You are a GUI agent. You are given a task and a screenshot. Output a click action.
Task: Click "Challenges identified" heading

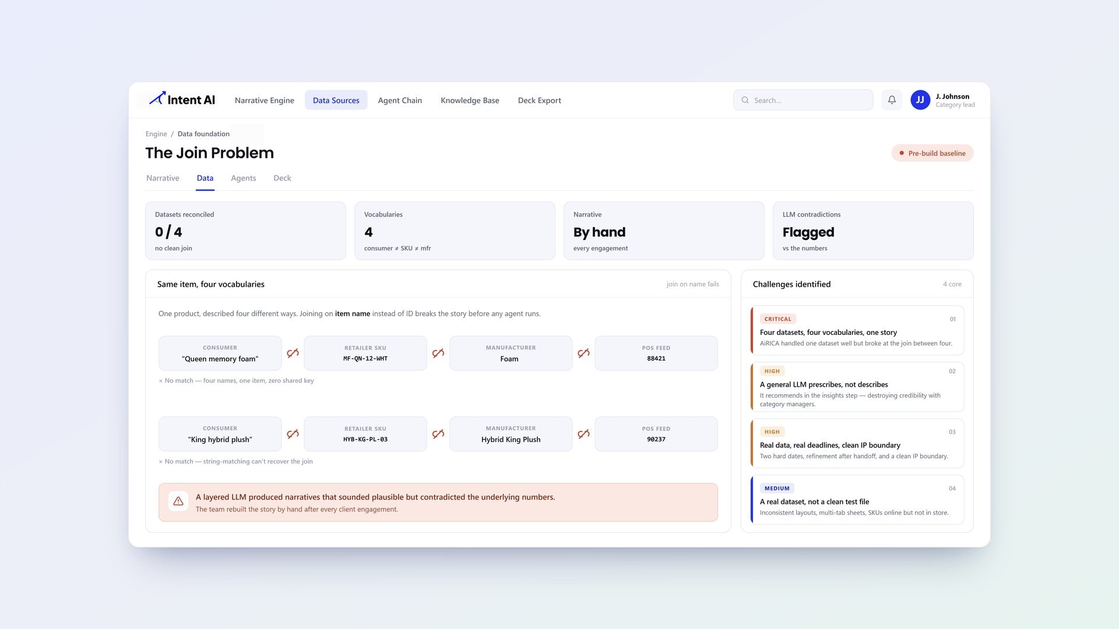tap(791, 284)
